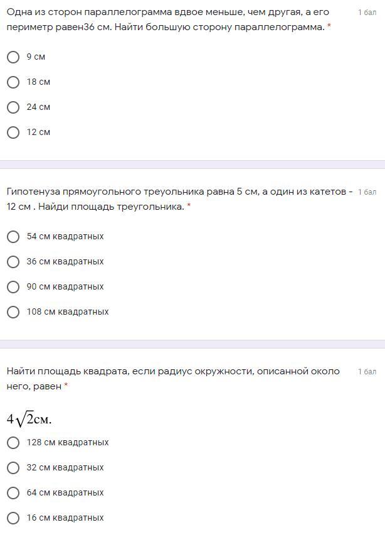This screenshot has width=385, height=542.
Task: Choose the "18 см" radio button
Action: 13,82
